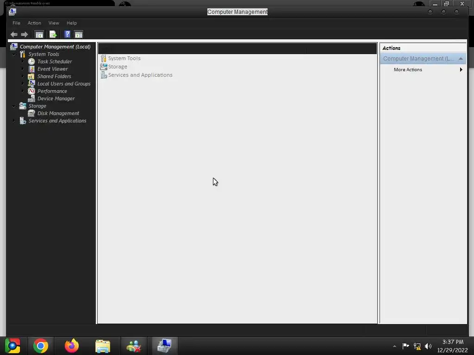Click the Shared Folders icon
This screenshot has width=474, height=355.
[x=31, y=76]
